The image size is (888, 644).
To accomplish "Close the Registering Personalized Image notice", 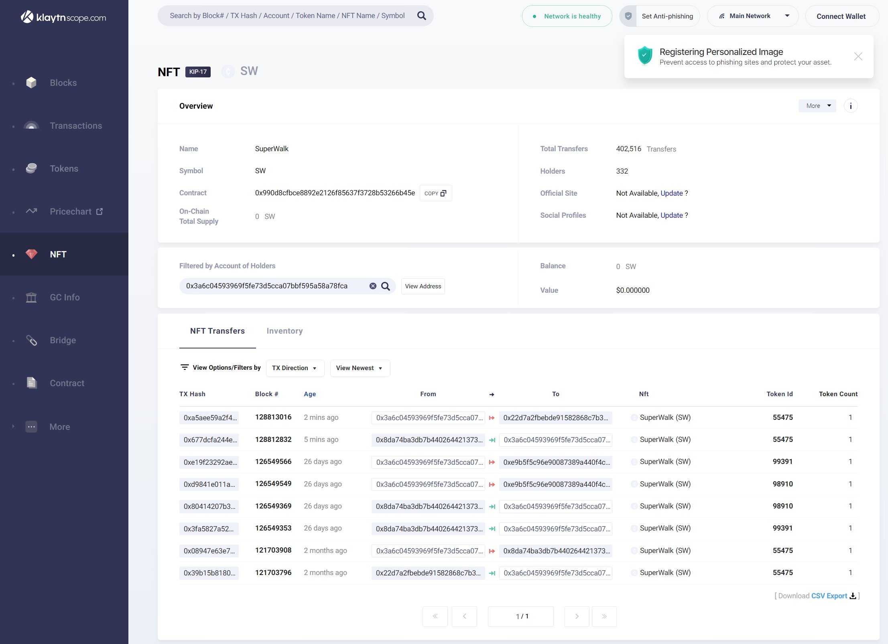I will (x=858, y=57).
